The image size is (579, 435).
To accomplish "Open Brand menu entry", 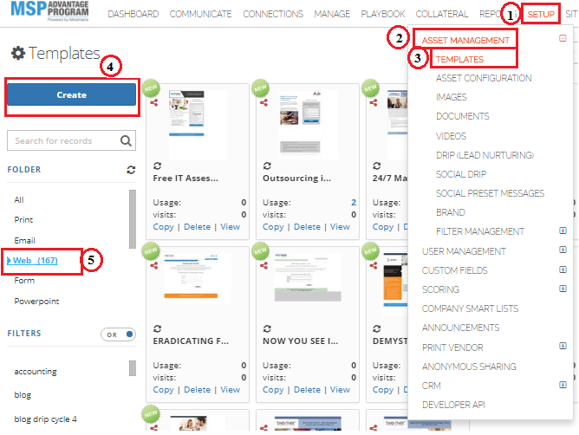I will click(x=450, y=212).
